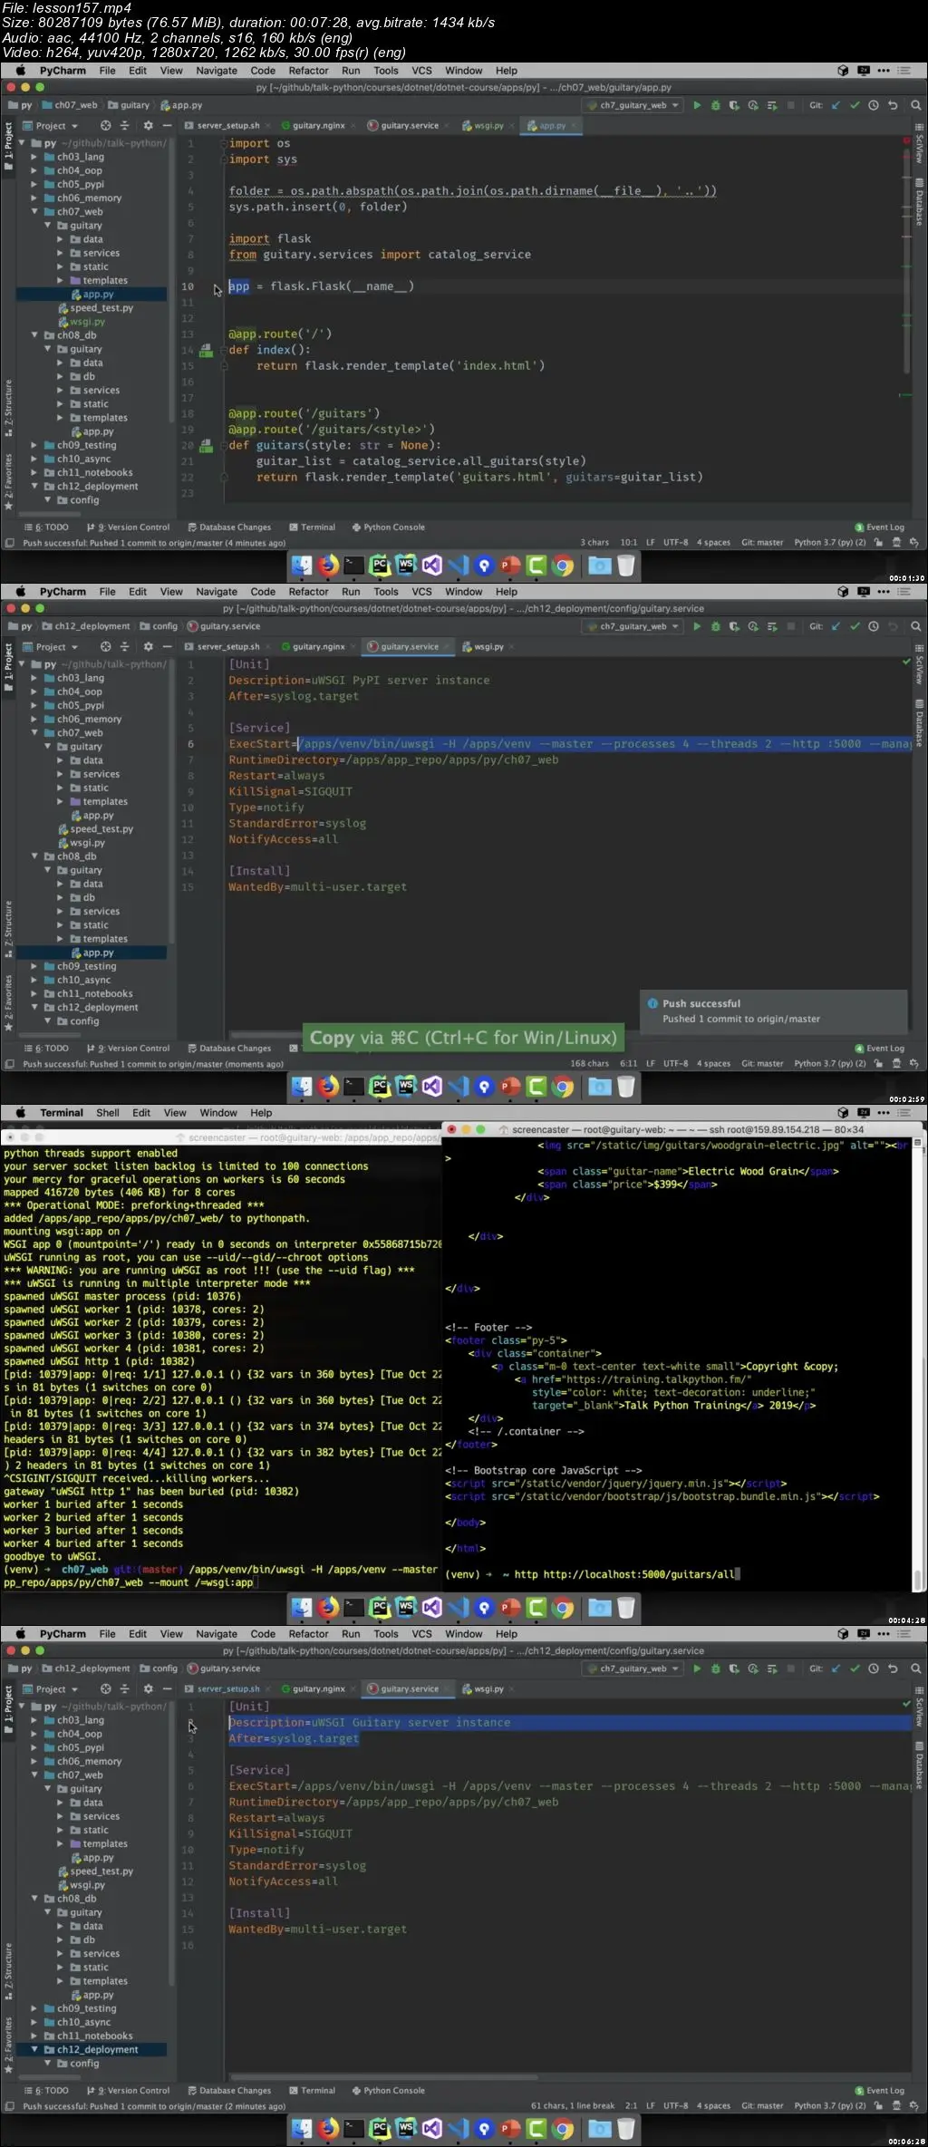Click Git commit checkmark in 00:06:28 frame
Screen dimensions: 928x2147
point(855,1668)
